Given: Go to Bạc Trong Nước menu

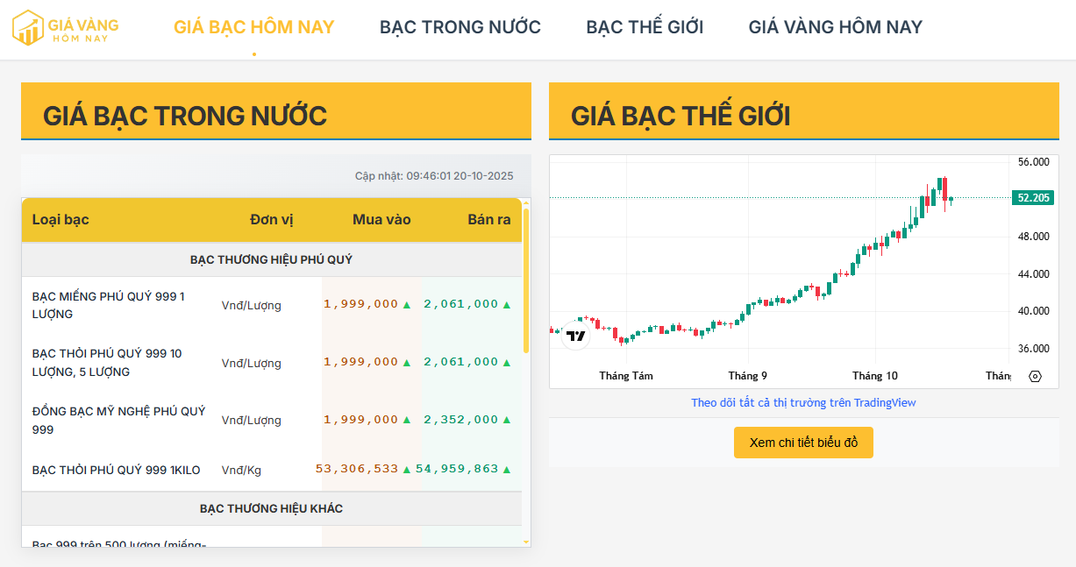Looking at the screenshot, I should click(x=460, y=27).
